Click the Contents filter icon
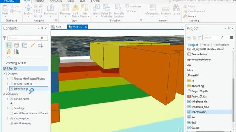 pyautogui.click(x=4, y=38)
